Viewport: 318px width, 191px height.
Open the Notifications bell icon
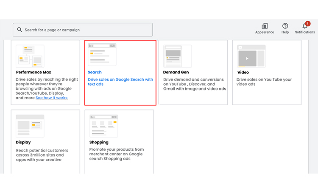coord(304,26)
